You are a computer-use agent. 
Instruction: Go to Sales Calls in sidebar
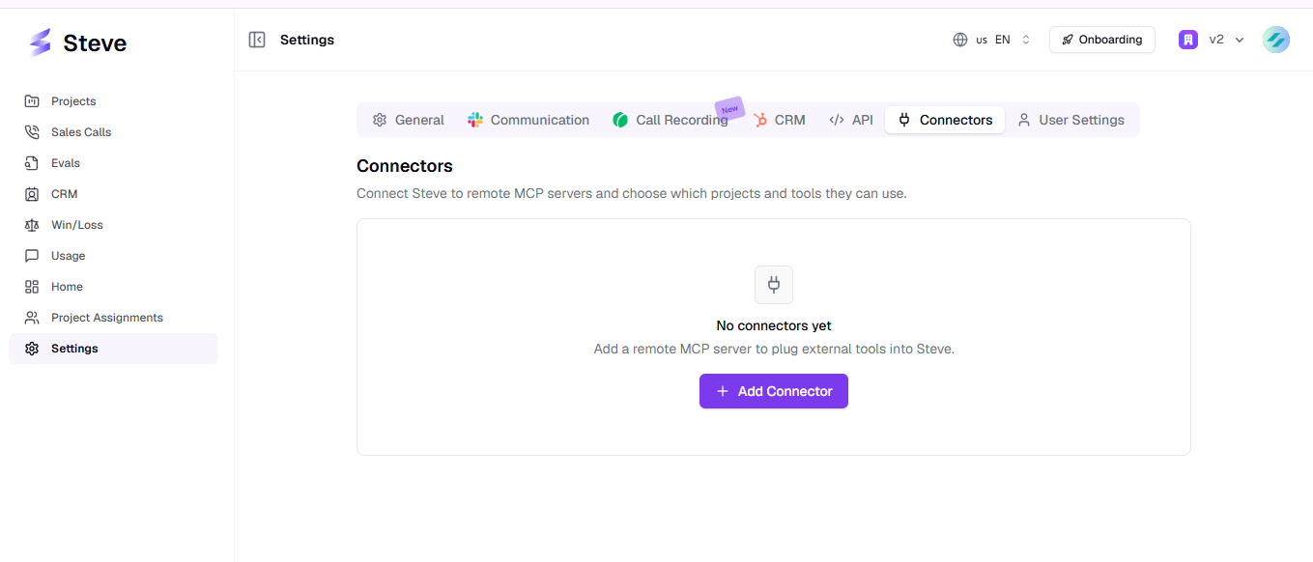point(113,132)
